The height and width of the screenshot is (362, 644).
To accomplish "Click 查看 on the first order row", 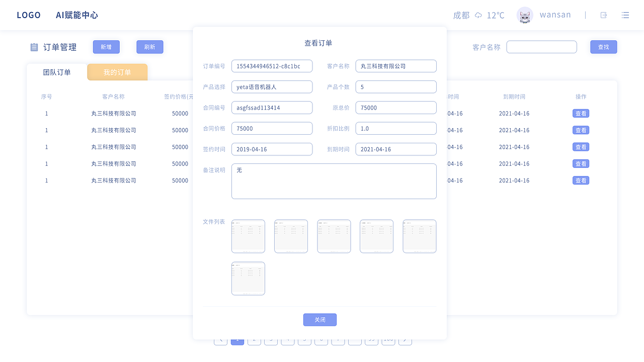I will [x=581, y=113].
